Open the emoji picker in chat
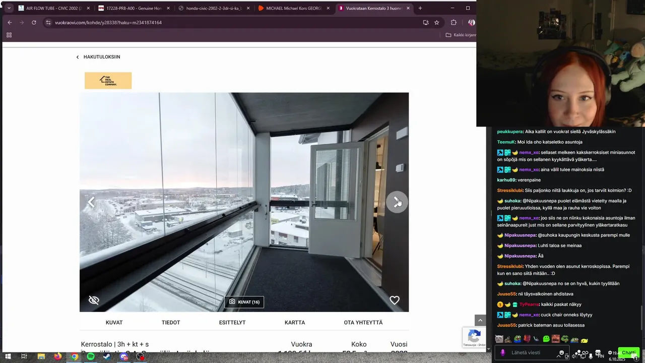This screenshot has height=363, width=645. pos(561,352)
